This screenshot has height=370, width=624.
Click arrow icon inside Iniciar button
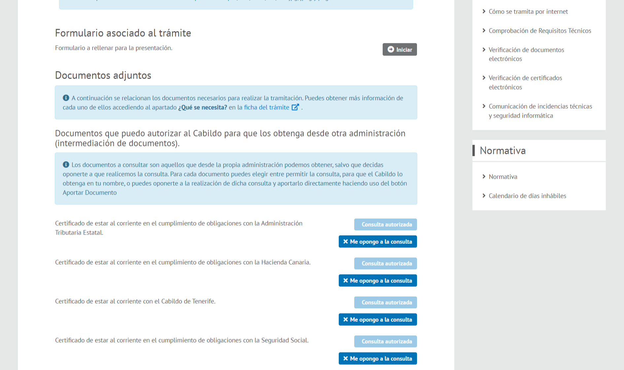coord(391,49)
